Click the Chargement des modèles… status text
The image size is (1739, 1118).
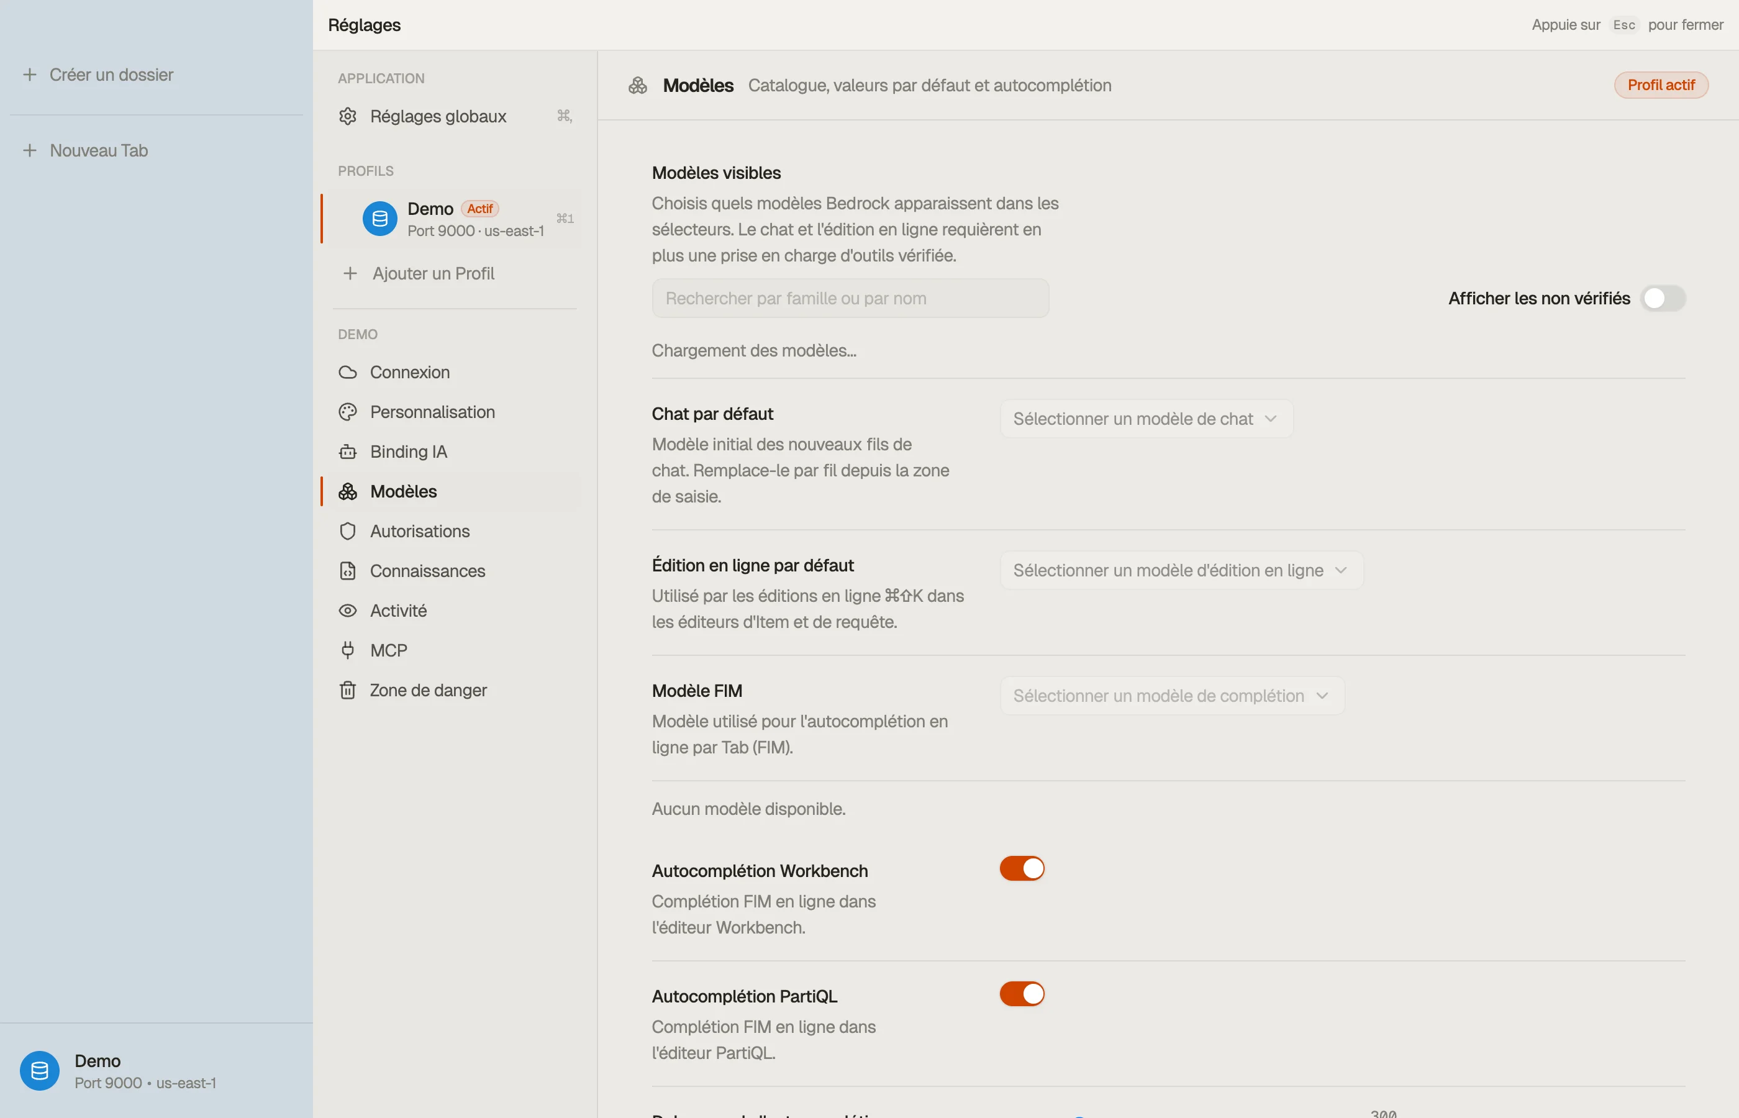(753, 351)
